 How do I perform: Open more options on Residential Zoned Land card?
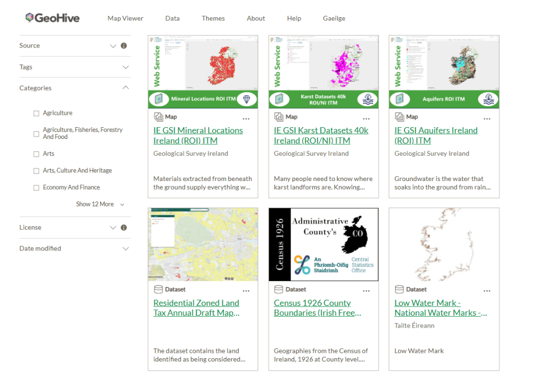coord(246,291)
